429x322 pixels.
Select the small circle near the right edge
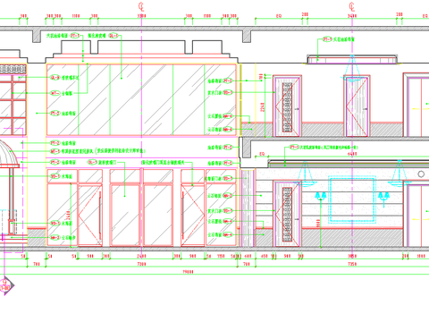[x=421, y=174]
